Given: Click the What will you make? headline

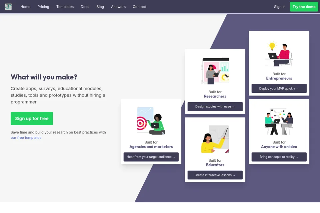Looking at the screenshot, I should click(x=44, y=77).
